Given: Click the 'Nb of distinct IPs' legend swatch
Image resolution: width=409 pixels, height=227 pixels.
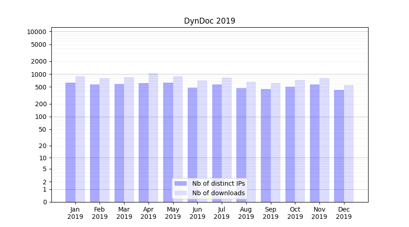Looking at the screenshot, I should [x=180, y=183].
